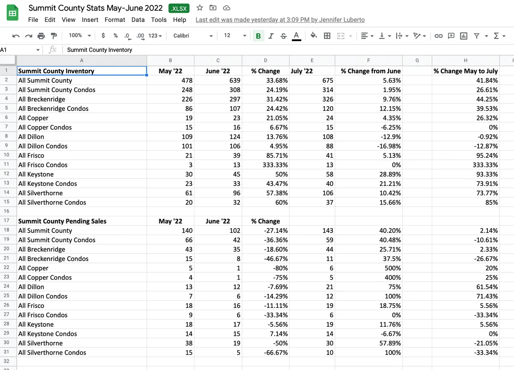Select cell 'Summit County Pending Sales'

pyautogui.click(x=82, y=221)
